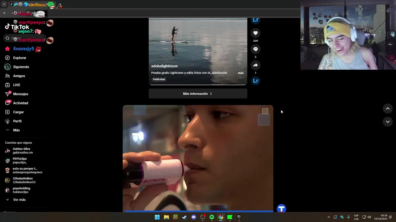Viewport: 396px width, 222px height.
Task: Open Gabino Silva's account
Action: tap(23, 151)
